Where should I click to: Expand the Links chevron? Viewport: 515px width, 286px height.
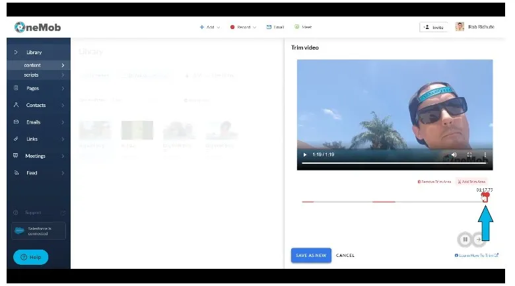pyautogui.click(x=63, y=139)
